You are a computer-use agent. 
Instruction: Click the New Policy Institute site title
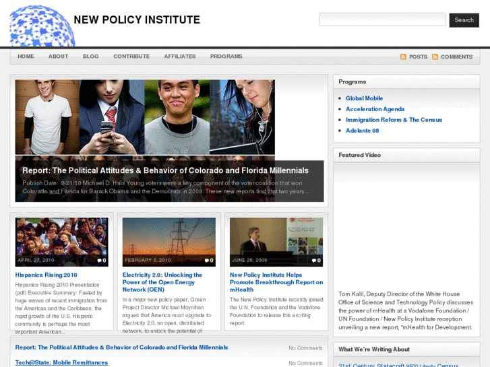click(x=137, y=20)
